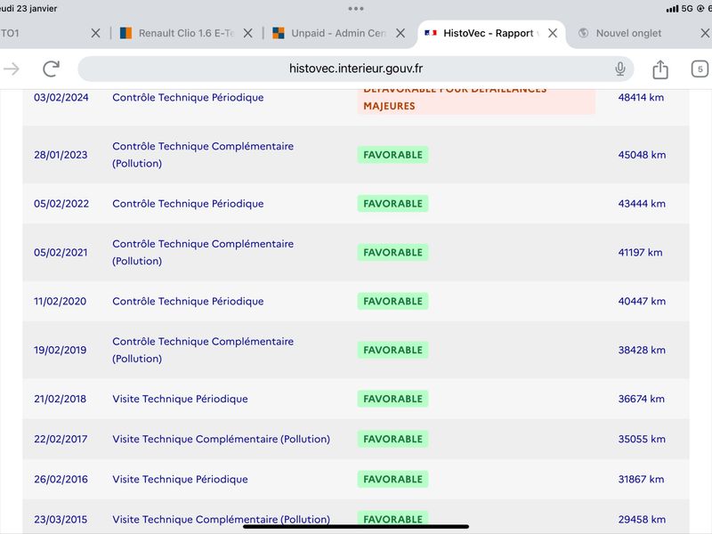Viewport: 712px width, 534px height.
Task: Close the Nouvel onglet tab
Action: (705, 33)
